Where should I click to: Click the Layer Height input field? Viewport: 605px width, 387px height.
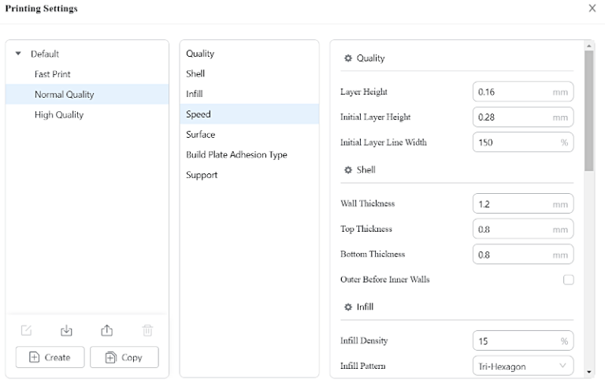pos(514,92)
